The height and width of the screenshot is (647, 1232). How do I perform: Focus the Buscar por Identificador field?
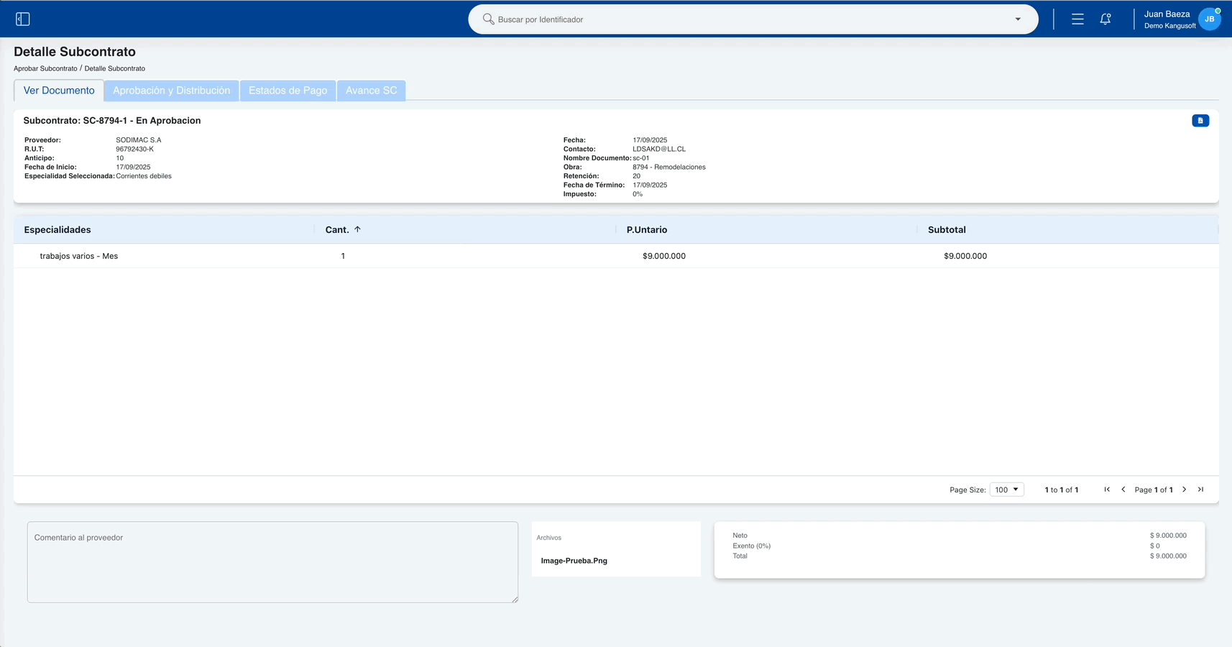pos(753,19)
